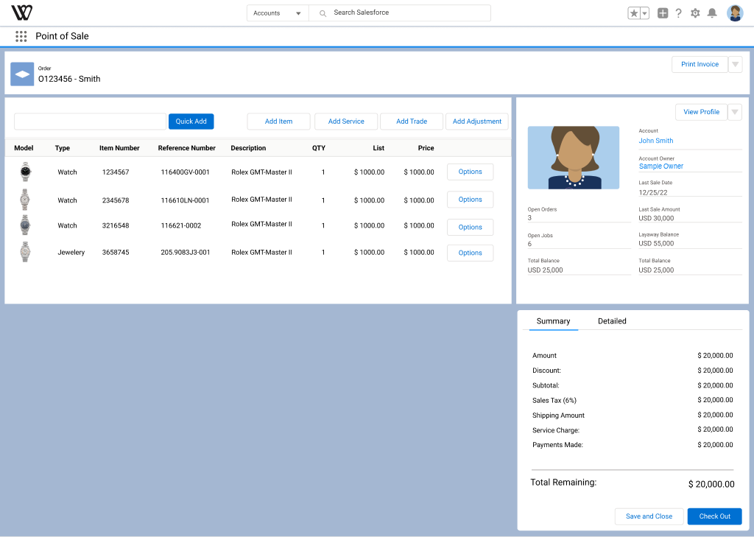This screenshot has width=754, height=537.
Task: Click the Last Sale Date value 12/25/22
Action: click(653, 192)
